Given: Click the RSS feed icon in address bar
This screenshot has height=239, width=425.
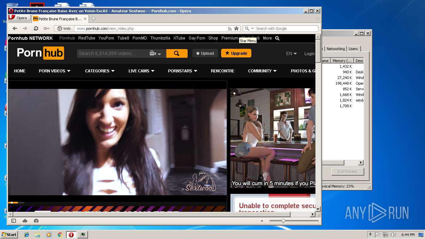Looking at the screenshot, I should [230, 29].
